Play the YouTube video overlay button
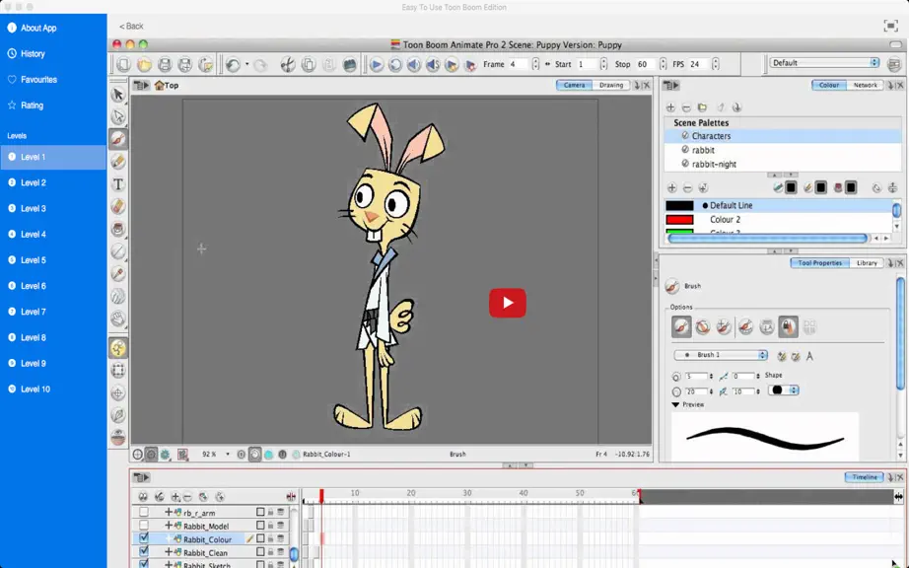The height and width of the screenshot is (568, 909). click(x=508, y=303)
